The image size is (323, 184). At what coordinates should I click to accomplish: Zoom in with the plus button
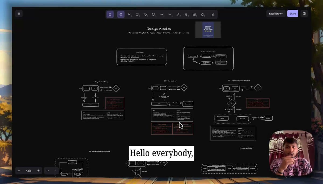38,171
